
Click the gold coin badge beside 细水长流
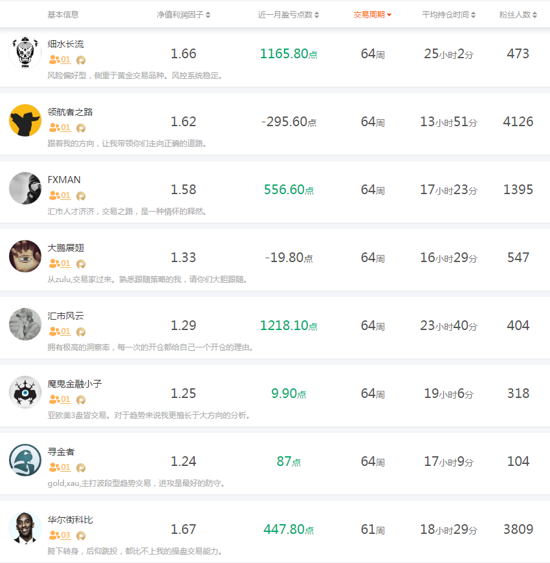81,60
